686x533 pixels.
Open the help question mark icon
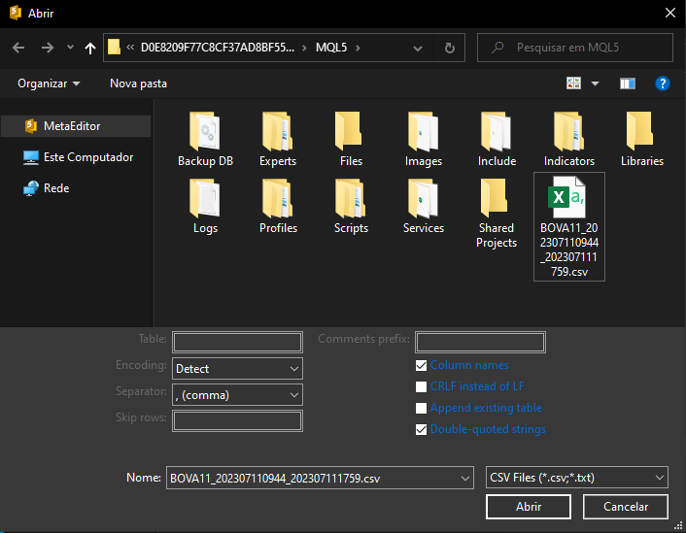(663, 83)
